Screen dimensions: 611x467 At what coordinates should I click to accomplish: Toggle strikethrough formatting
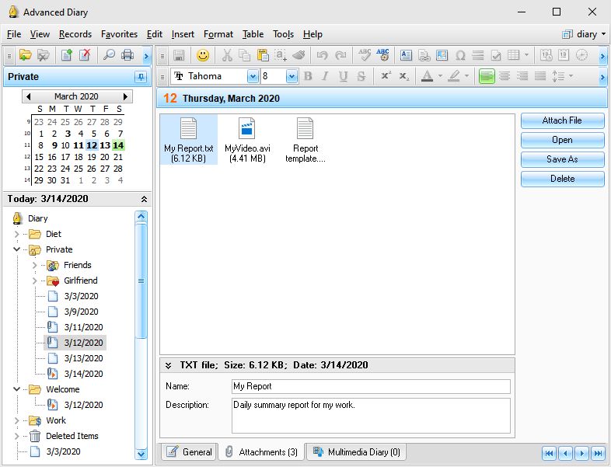click(361, 76)
